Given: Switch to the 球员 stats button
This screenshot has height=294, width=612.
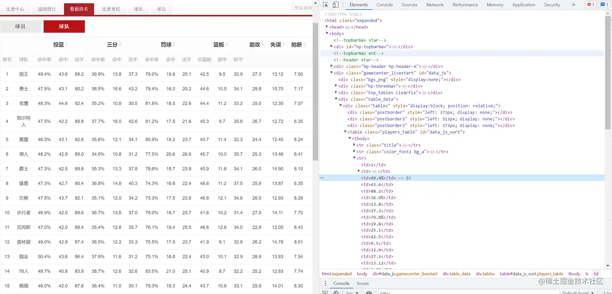Looking at the screenshot, I should pyautogui.click(x=20, y=27).
